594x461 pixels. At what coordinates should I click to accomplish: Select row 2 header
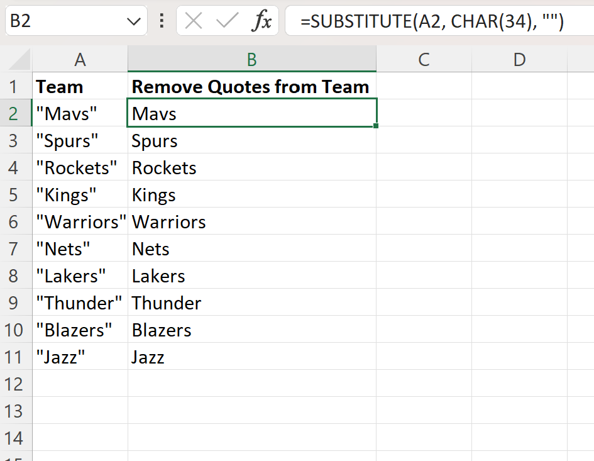click(x=16, y=113)
